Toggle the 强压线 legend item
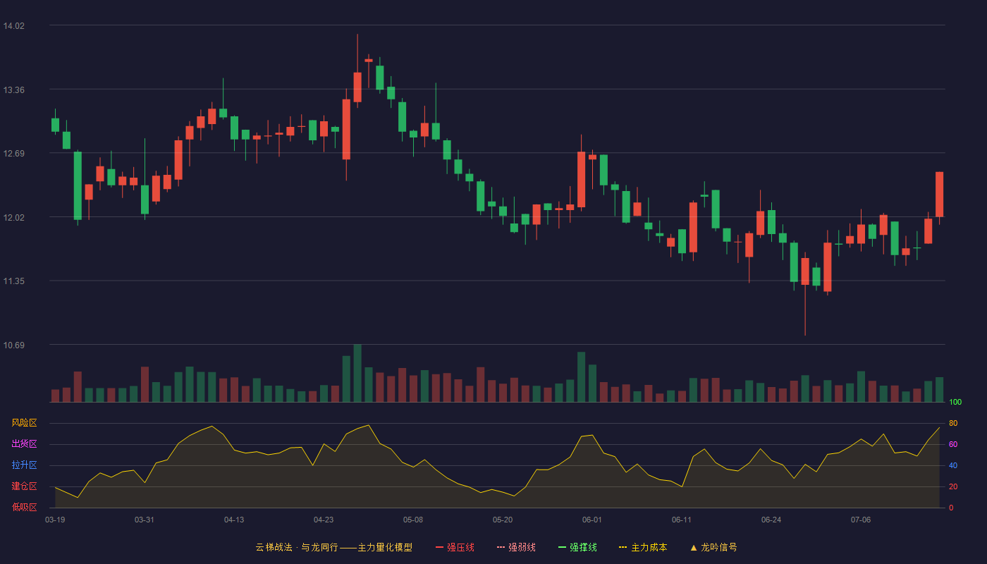Viewport: 987px width, 564px height. click(x=455, y=547)
